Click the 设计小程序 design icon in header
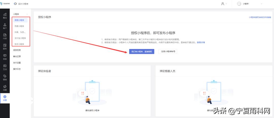The width and height of the screenshot is (274, 118). pos(15,4)
